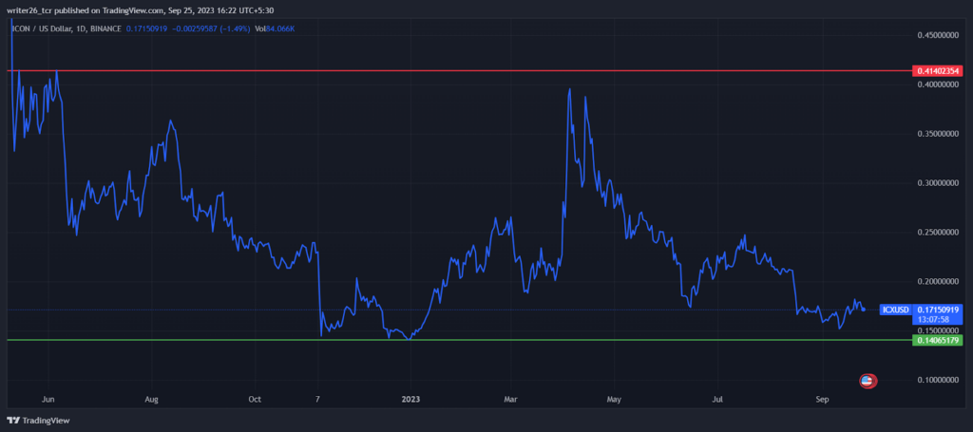The height and width of the screenshot is (432, 973).
Task: Click the 0.10000000 price axis tick
Action: [x=938, y=380]
